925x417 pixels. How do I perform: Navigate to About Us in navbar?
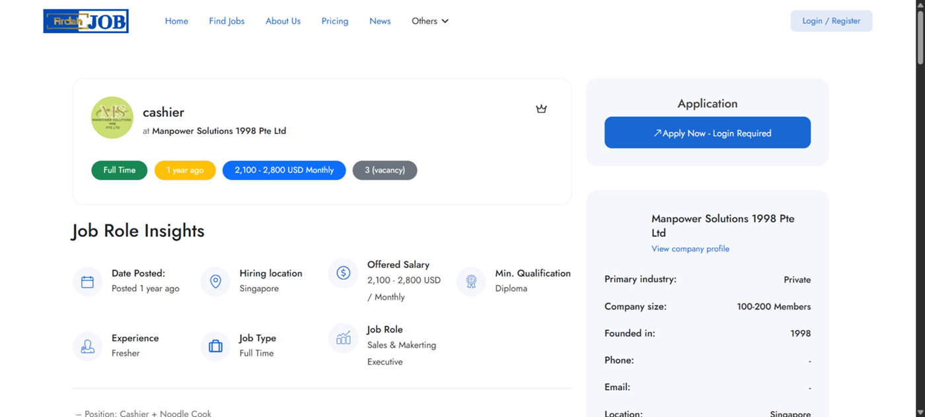click(x=283, y=21)
